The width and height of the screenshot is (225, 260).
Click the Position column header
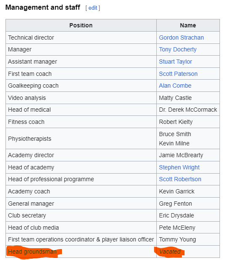coord(81,25)
